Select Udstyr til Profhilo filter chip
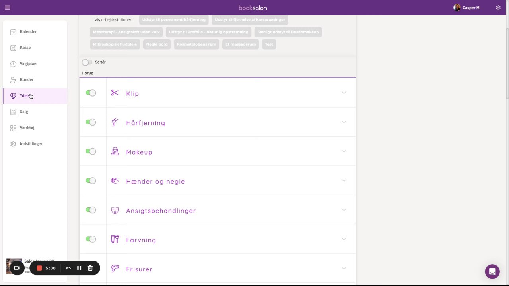 pos(208,32)
